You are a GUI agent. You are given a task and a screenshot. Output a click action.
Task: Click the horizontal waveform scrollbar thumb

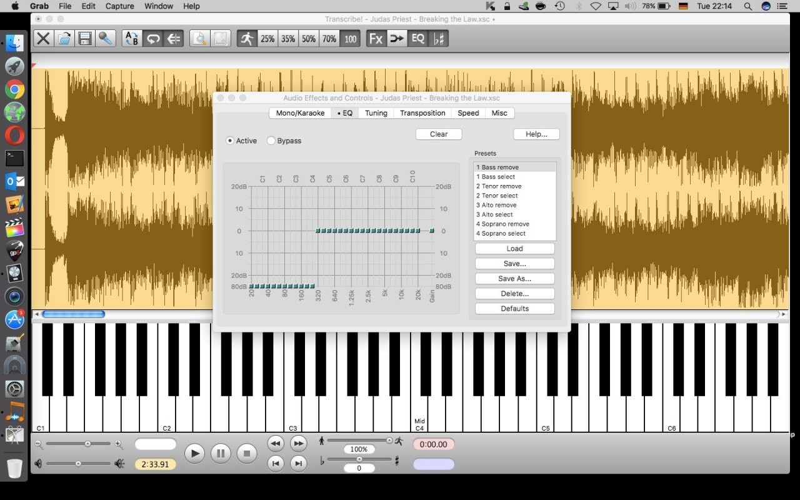click(73, 314)
